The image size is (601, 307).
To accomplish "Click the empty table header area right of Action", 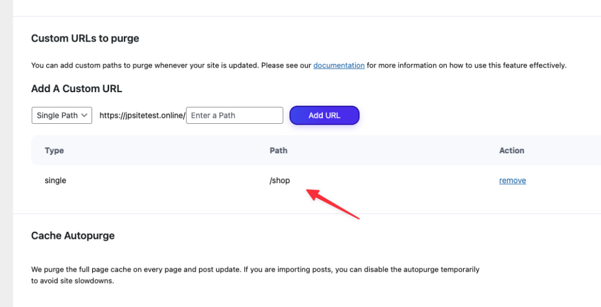I will pos(563,150).
